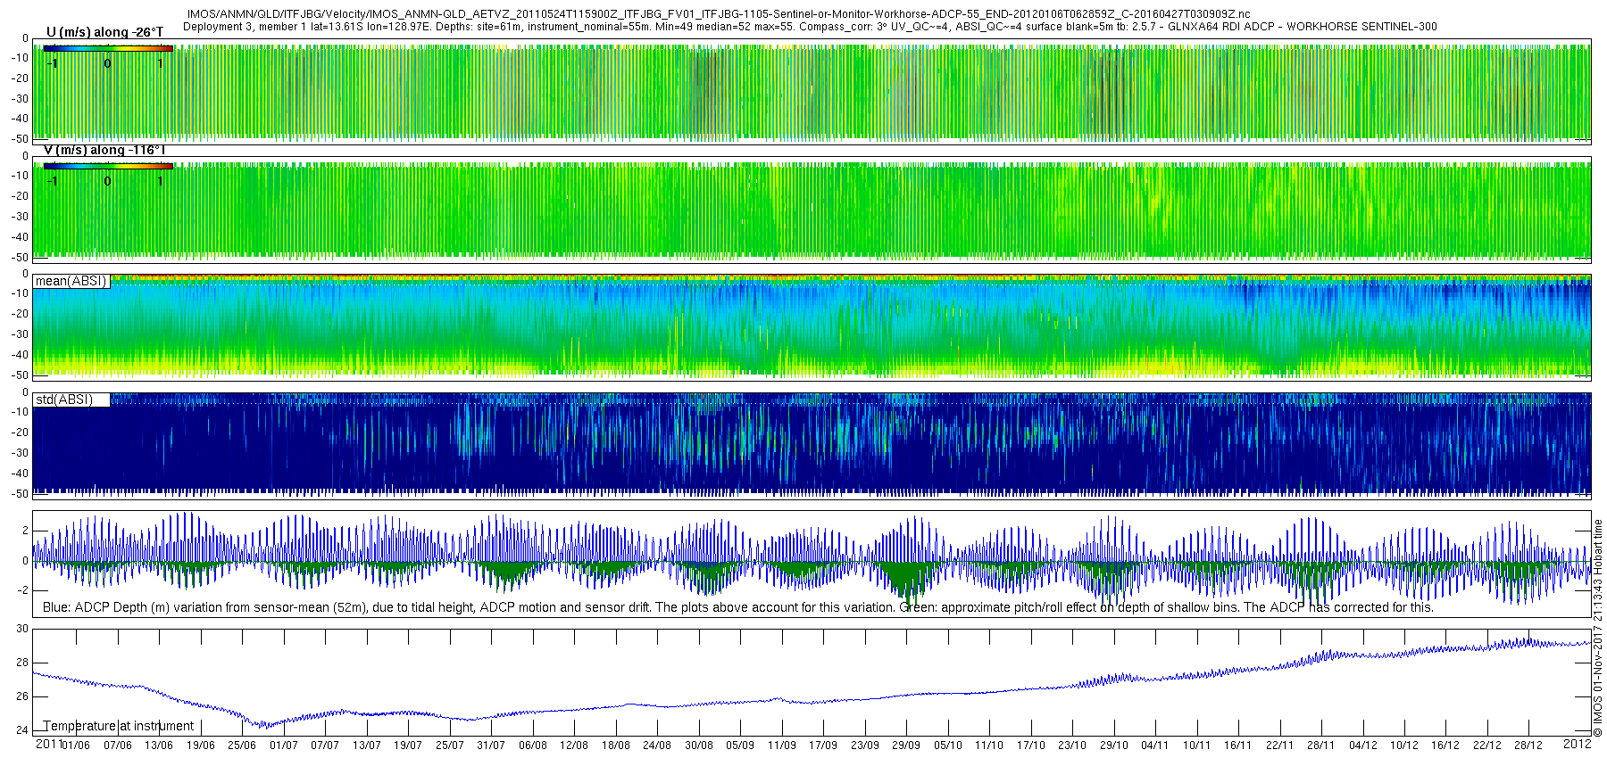Click the 24 tick on temperature axis
Image resolution: width=1607 pixels, height=758 pixels.
click(22, 730)
